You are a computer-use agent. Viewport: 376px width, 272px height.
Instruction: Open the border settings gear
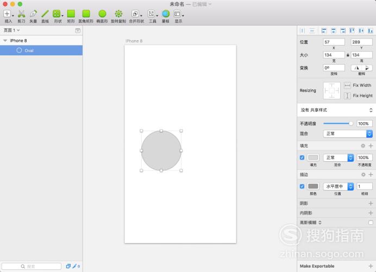coord(364,174)
